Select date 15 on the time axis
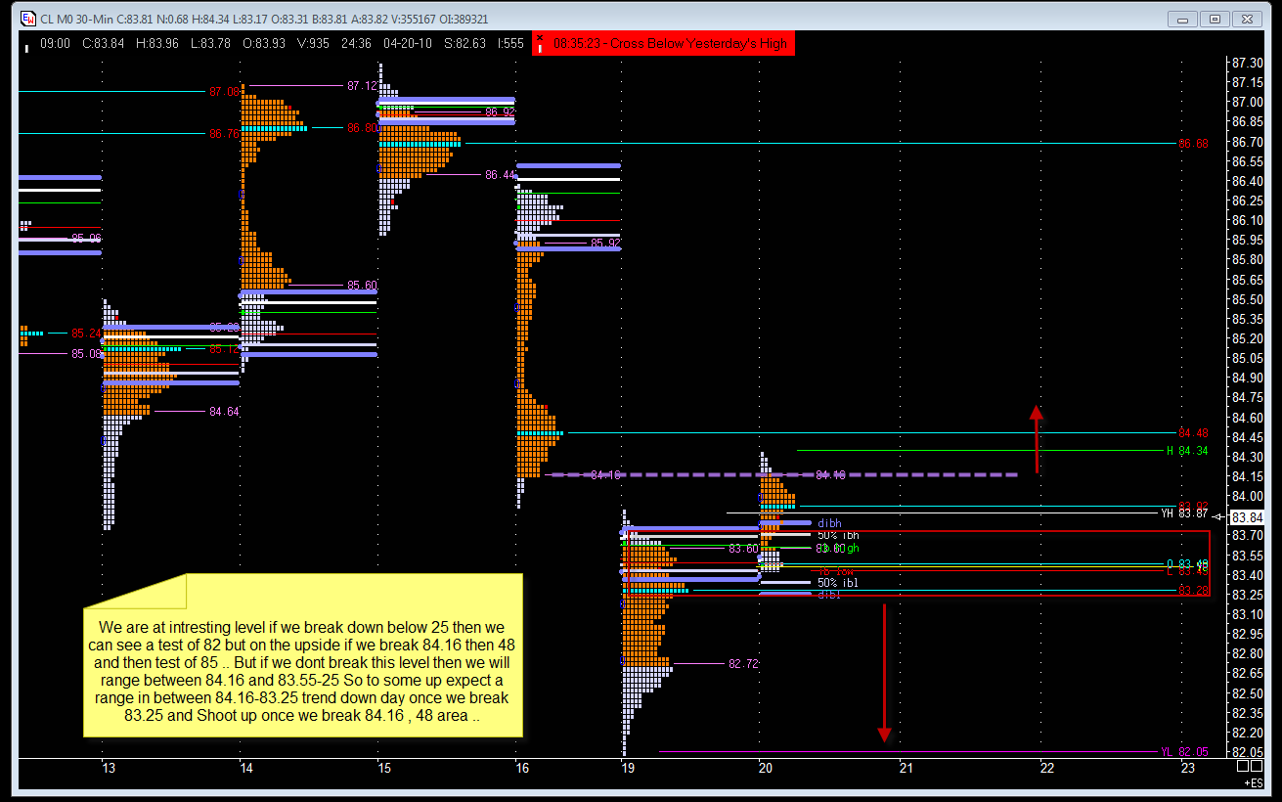Screen dimensions: 1282x802 (384, 769)
